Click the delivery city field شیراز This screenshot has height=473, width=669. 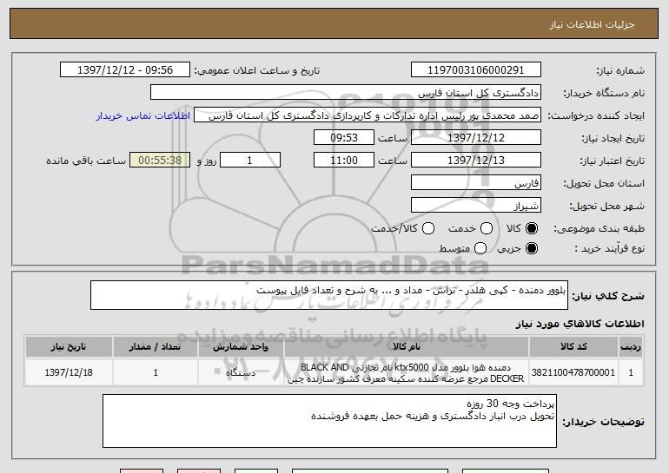(x=476, y=206)
